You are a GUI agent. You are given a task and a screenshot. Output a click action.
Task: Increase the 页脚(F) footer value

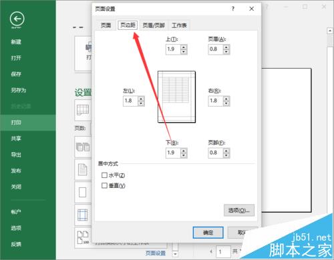point(226,151)
